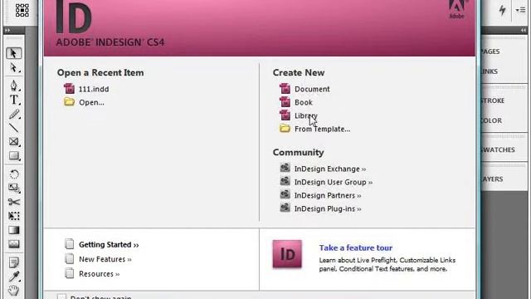Select the Rectangle tool

pos(13,156)
